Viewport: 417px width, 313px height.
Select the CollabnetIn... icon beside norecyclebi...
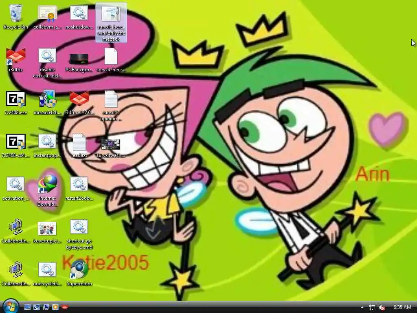(16, 273)
